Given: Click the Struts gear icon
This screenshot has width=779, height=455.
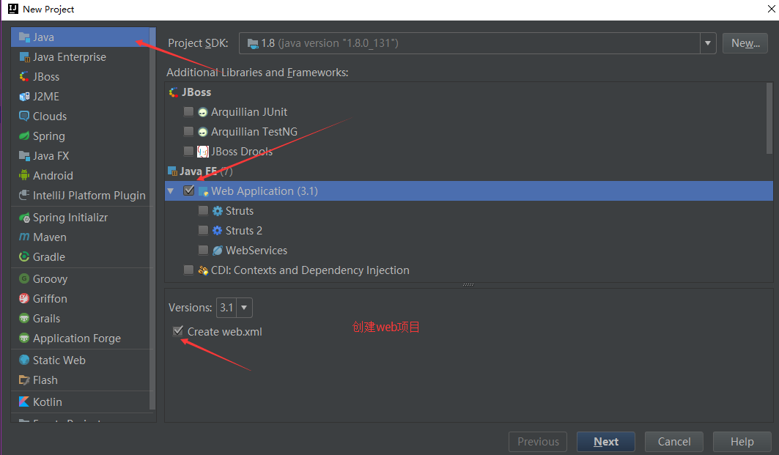Looking at the screenshot, I should [217, 211].
